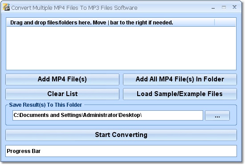Viewport: 245px width, 165px height.
Task: Load Sample/Example Files
Action: 180,94
